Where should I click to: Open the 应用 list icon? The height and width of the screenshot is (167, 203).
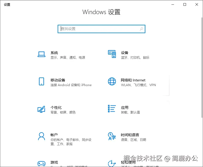112,109
